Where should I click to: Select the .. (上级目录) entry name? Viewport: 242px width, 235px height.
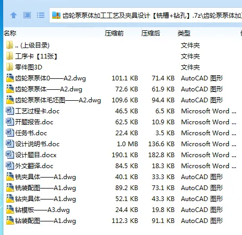(x=32, y=45)
